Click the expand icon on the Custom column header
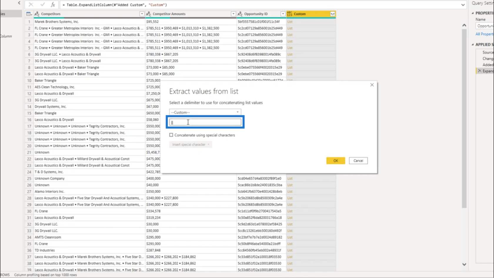 pyautogui.click(x=333, y=14)
